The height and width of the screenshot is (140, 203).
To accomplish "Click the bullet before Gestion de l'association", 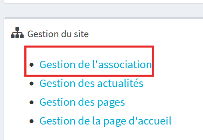I will point(31,65).
